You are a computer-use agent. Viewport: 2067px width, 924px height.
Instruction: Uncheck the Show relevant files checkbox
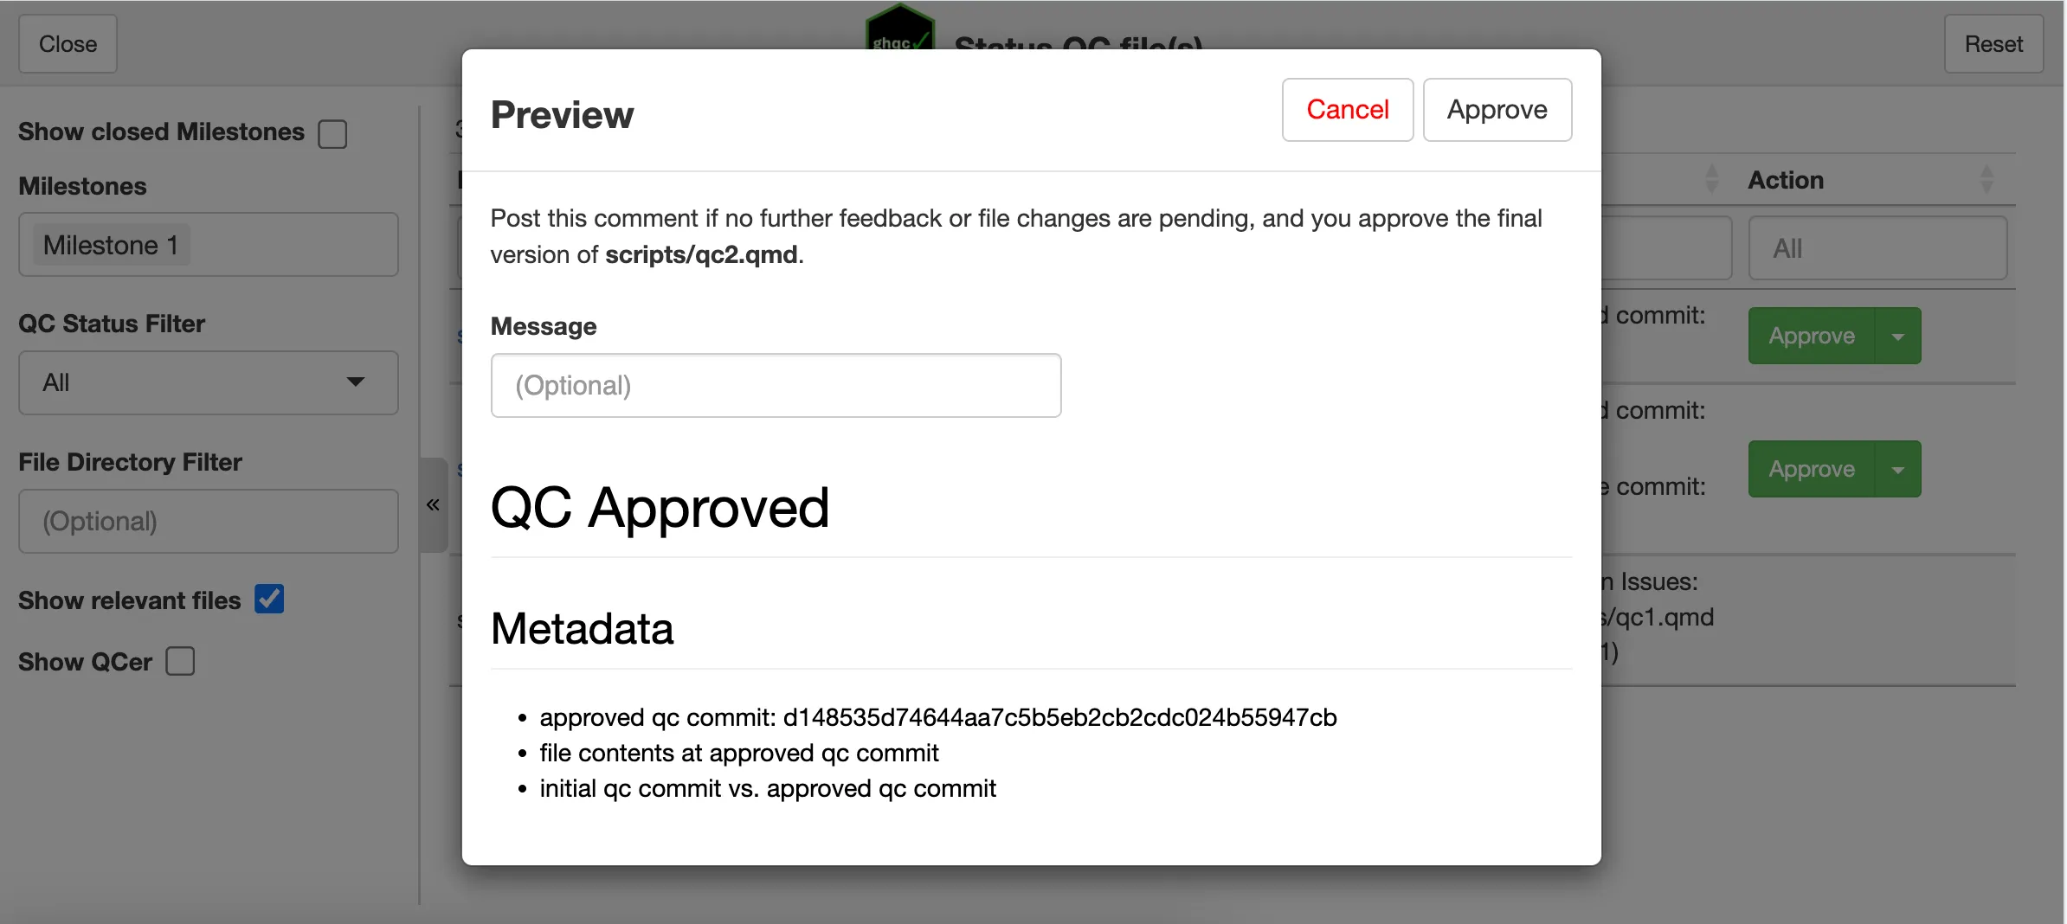tap(269, 599)
